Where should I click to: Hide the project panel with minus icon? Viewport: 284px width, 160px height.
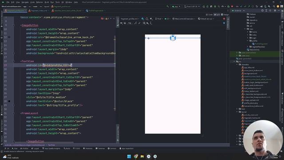pyautogui.click(x=279, y=11)
